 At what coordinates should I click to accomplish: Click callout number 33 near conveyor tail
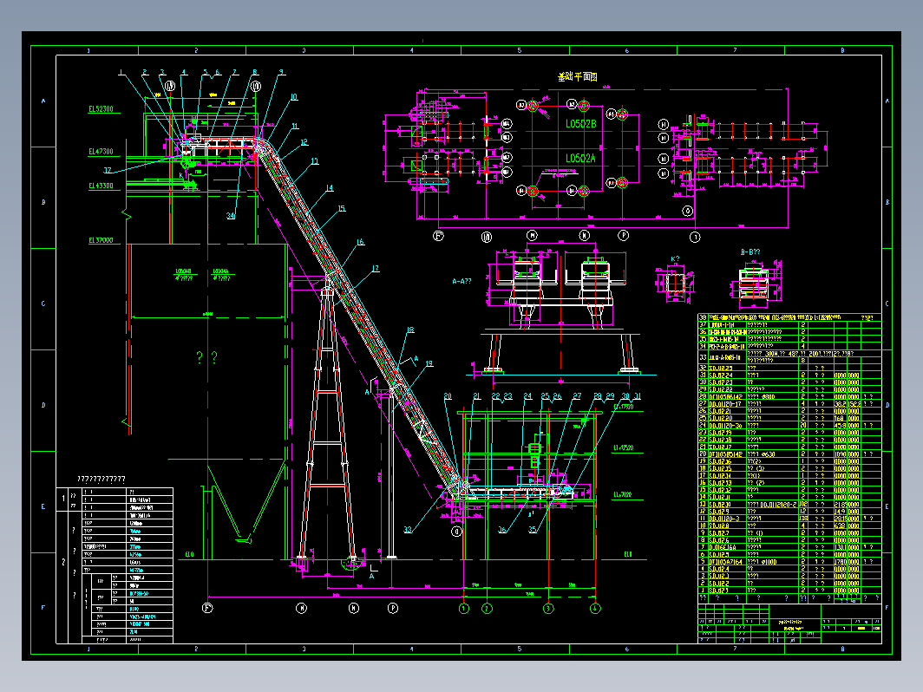click(408, 530)
